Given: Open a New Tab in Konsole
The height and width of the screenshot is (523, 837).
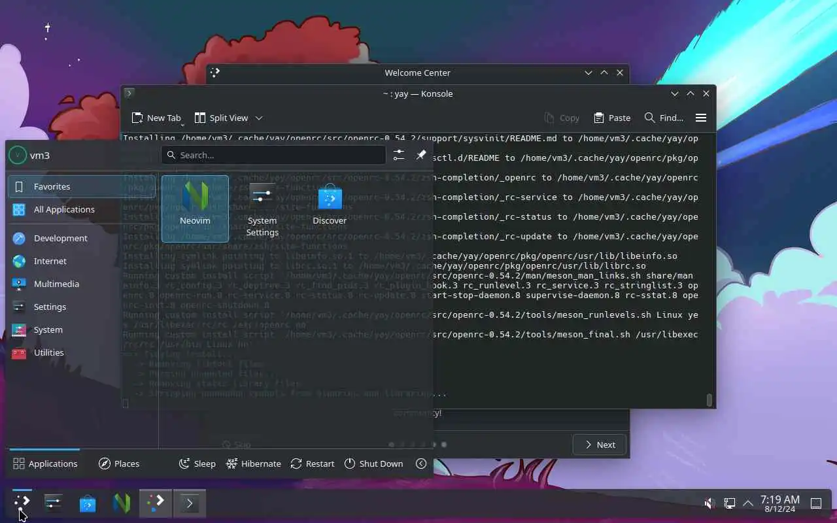Looking at the screenshot, I should point(156,118).
